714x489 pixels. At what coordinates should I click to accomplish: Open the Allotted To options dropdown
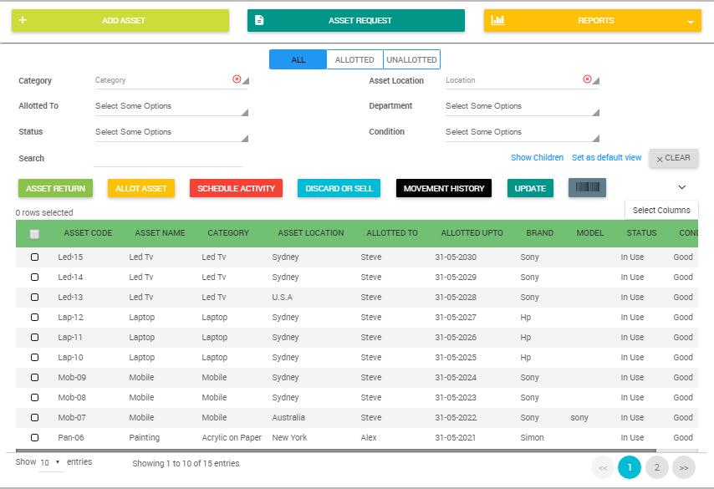171,107
